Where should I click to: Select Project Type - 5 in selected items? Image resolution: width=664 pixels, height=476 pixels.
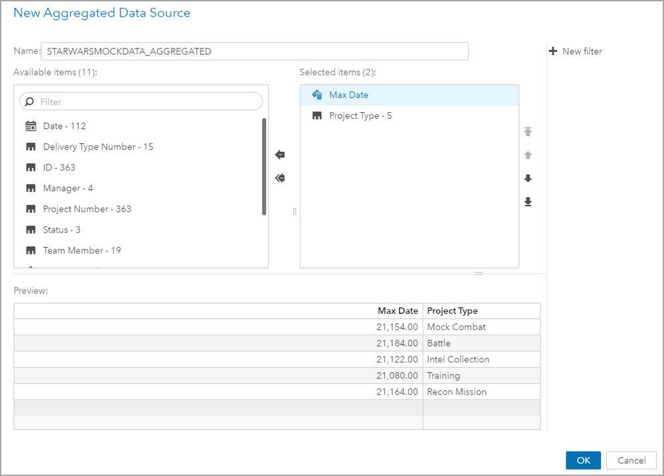360,116
